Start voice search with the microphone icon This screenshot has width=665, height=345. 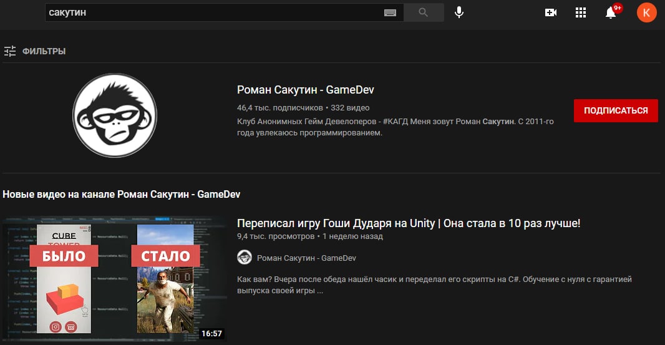coord(459,12)
